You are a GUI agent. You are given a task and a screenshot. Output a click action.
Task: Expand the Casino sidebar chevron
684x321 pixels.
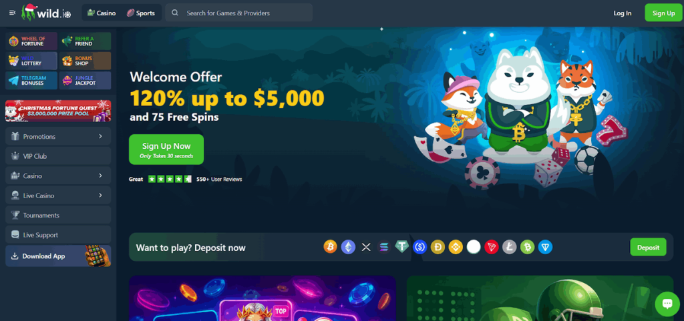point(100,176)
